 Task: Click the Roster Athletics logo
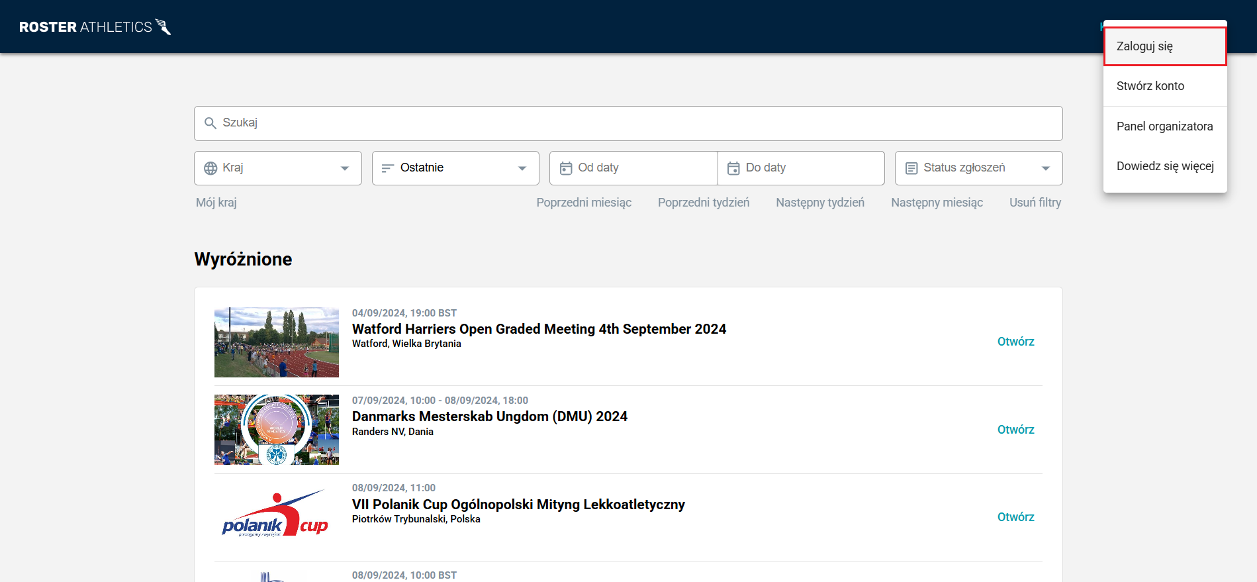95,26
